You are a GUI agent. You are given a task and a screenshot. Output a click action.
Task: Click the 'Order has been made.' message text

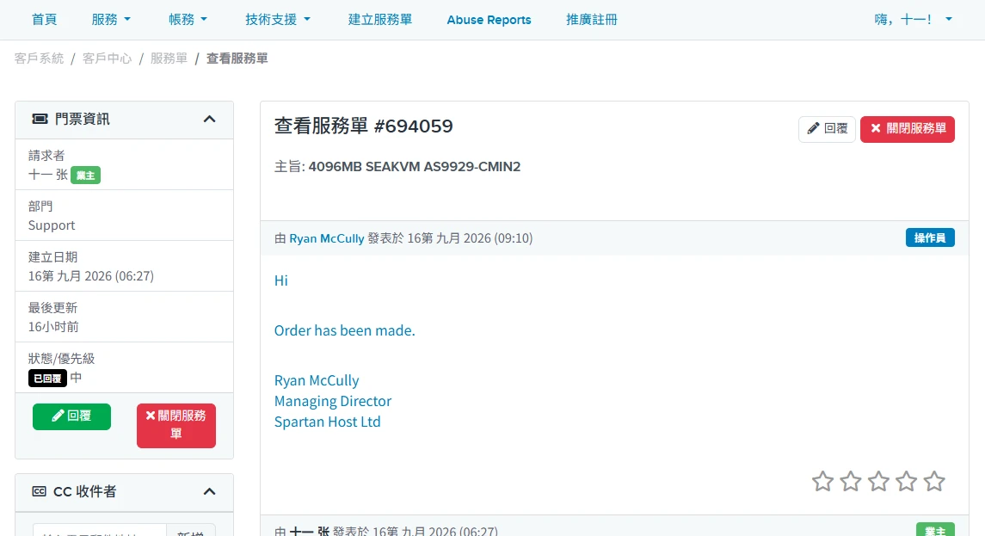[x=344, y=330]
